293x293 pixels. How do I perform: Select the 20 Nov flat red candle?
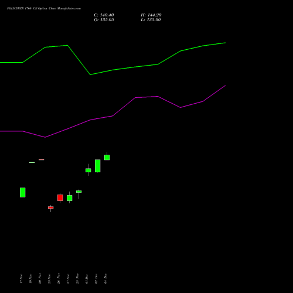(42, 160)
